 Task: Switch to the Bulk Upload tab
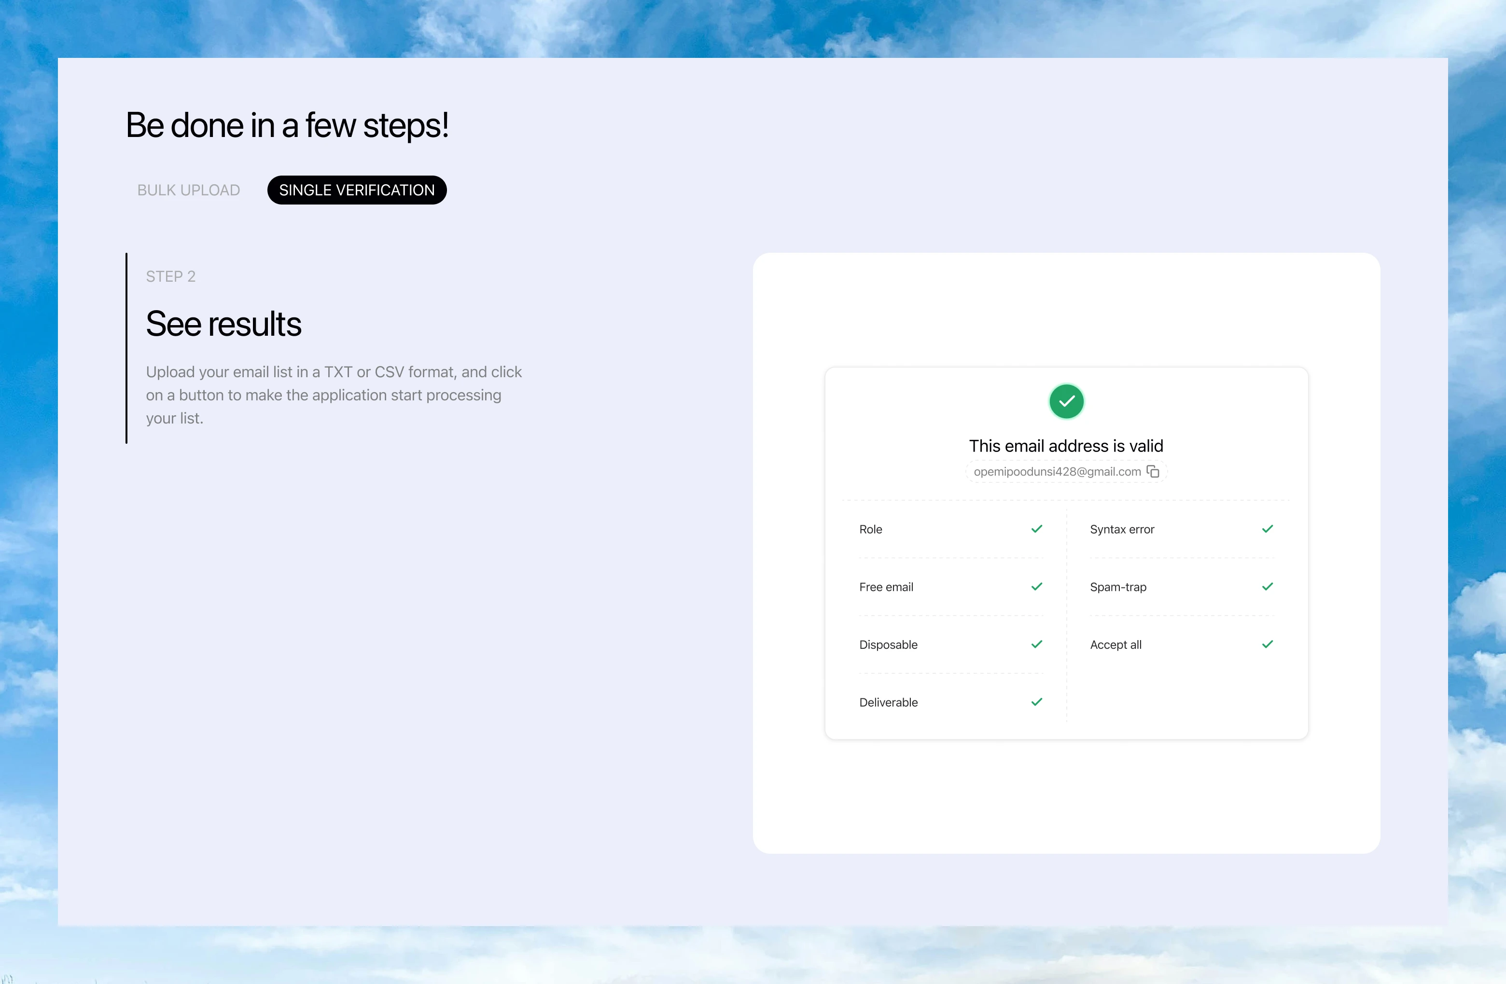(x=189, y=191)
